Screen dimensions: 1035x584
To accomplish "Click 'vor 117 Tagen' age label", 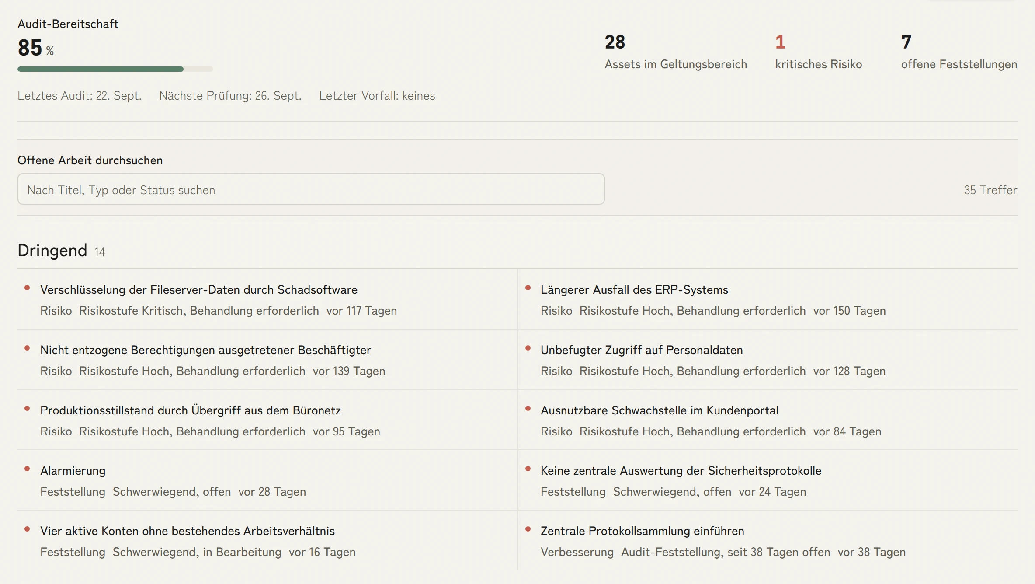I will (x=361, y=311).
